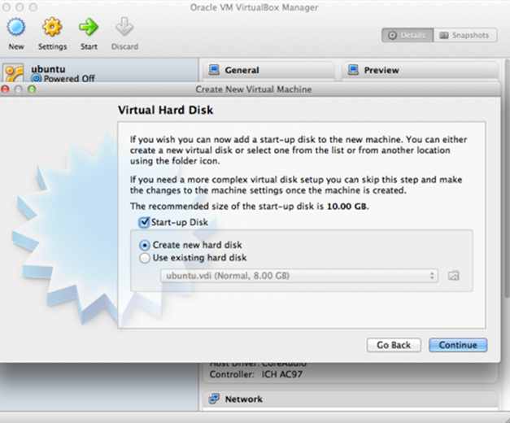Viewport: 510px width, 423px height.
Task: Click the ubuntu VM name text
Action: tap(48, 69)
